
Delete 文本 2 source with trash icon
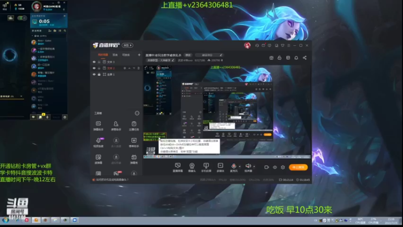point(139,68)
